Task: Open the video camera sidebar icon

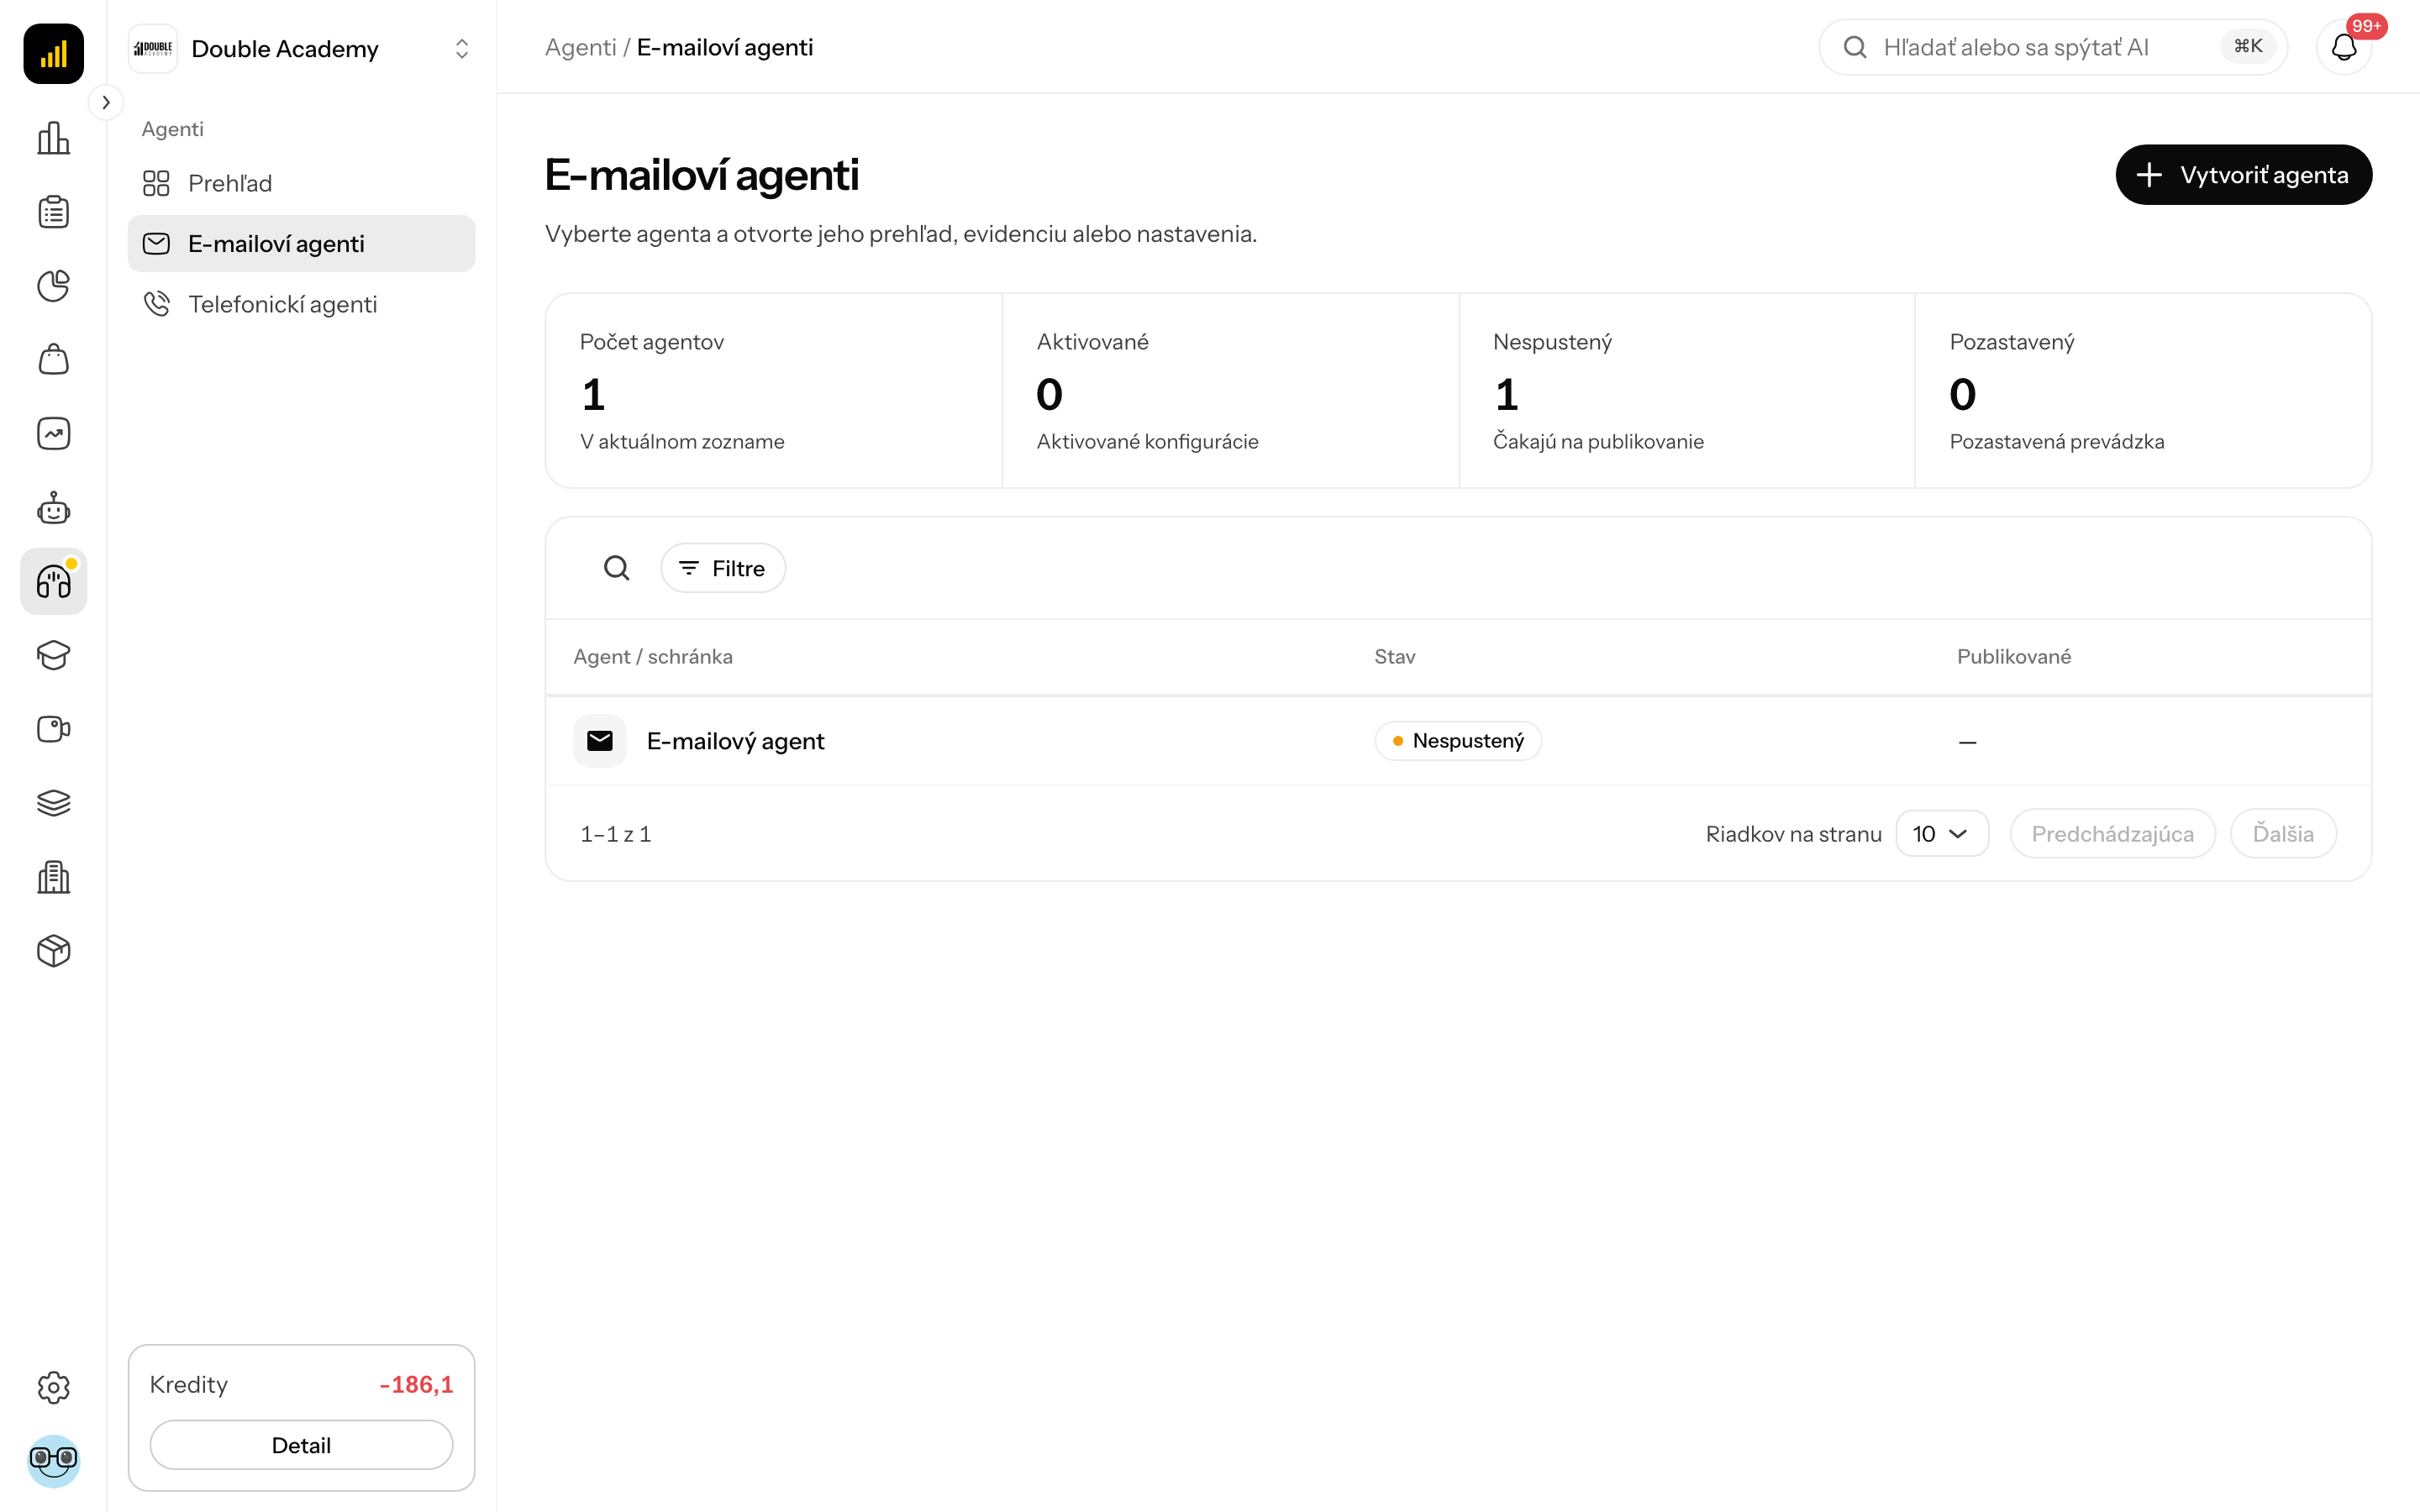Action: [x=53, y=729]
